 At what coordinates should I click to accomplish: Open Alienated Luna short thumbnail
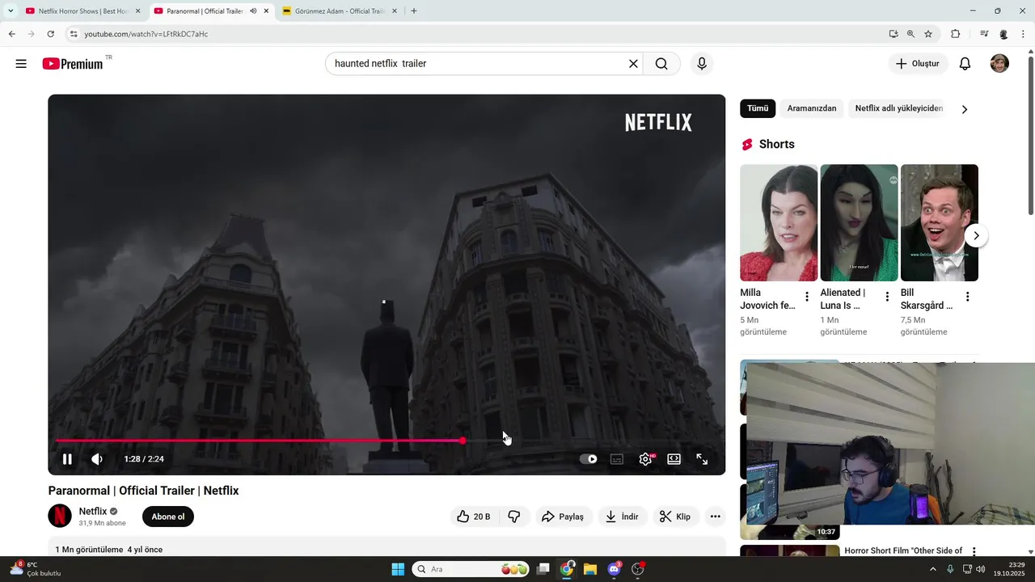coord(859,223)
